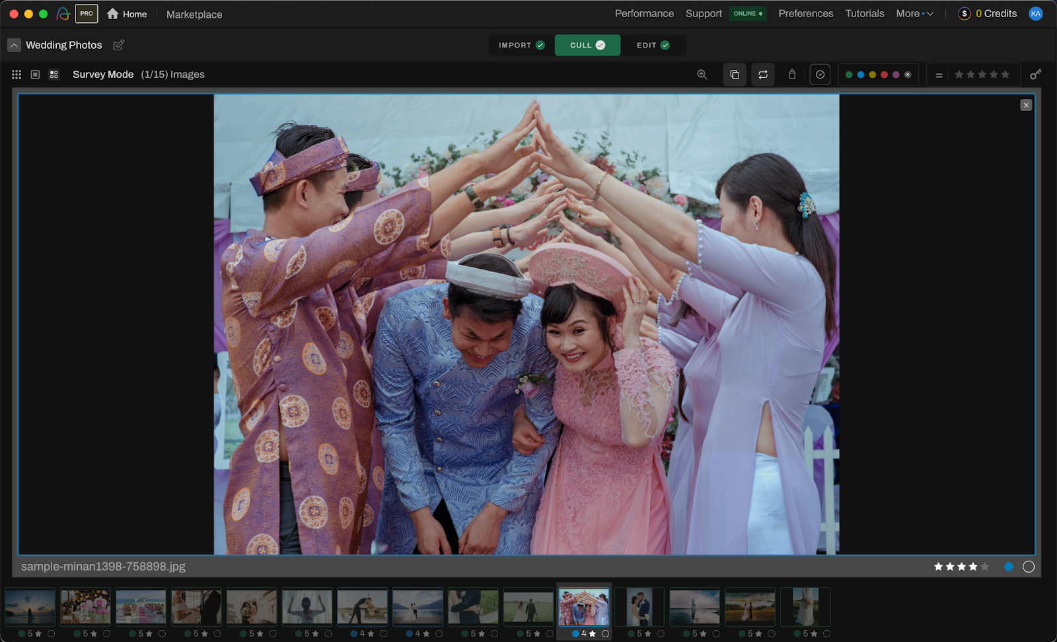This screenshot has height=642, width=1057.
Task: Toggle the selection circle beside the star rating
Action: pyautogui.click(x=1028, y=567)
